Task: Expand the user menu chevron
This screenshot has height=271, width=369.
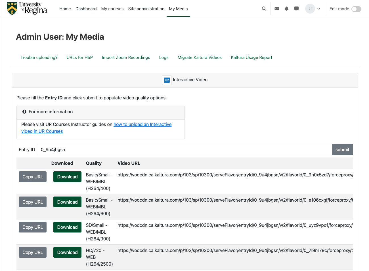Action: (x=319, y=9)
